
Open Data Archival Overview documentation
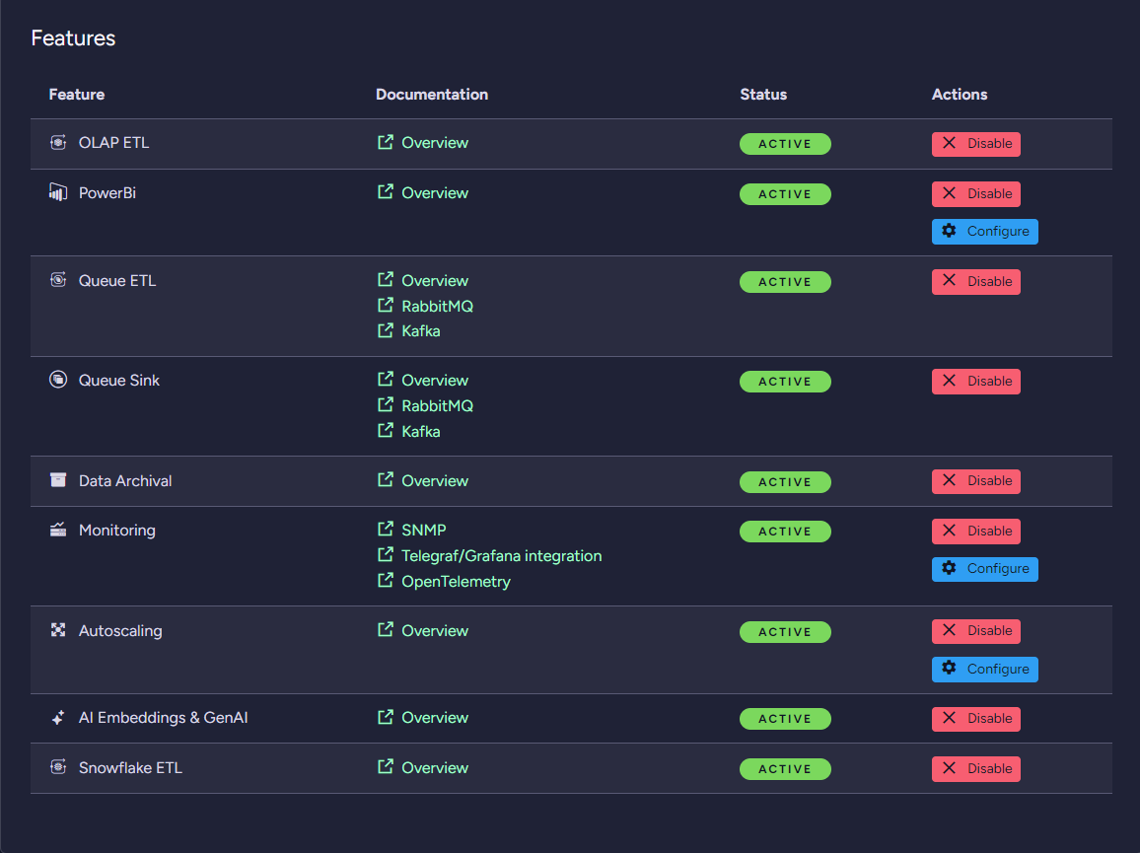pyautogui.click(x=435, y=480)
